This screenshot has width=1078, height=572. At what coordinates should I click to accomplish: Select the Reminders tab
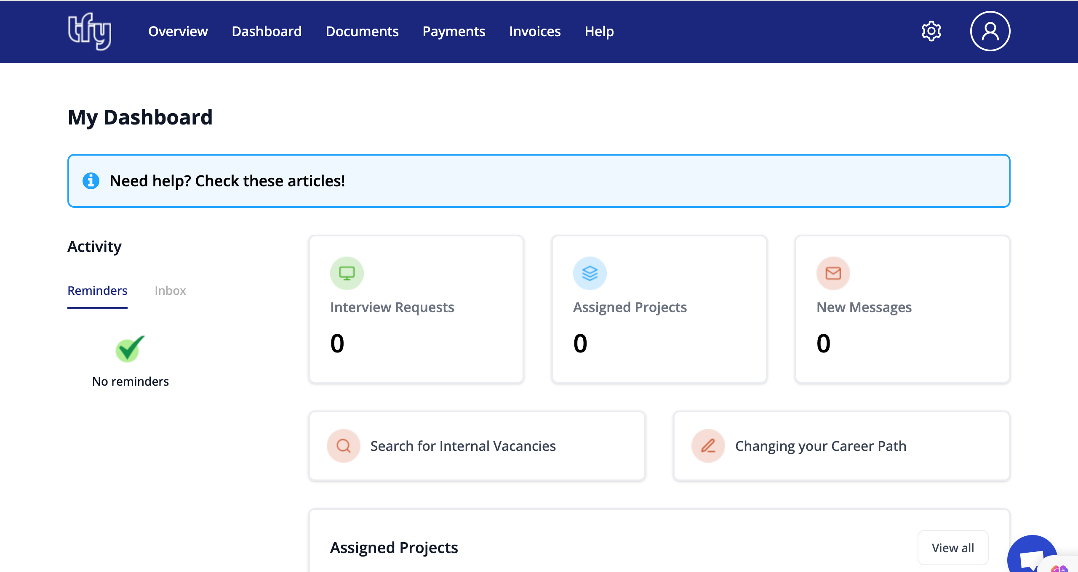coord(97,291)
